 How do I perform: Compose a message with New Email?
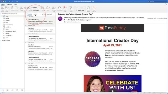click(x=3, y=9)
